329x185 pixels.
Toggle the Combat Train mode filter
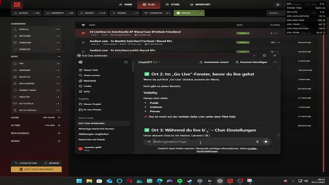(x=36, y=90)
